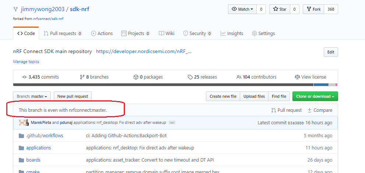
Task: Fork the sdk-nrf repository
Action: (313, 9)
